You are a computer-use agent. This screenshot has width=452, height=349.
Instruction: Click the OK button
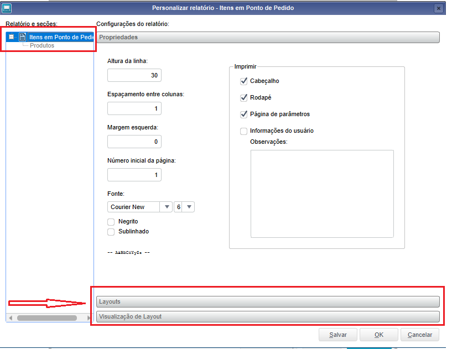pyautogui.click(x=379, y=335)
